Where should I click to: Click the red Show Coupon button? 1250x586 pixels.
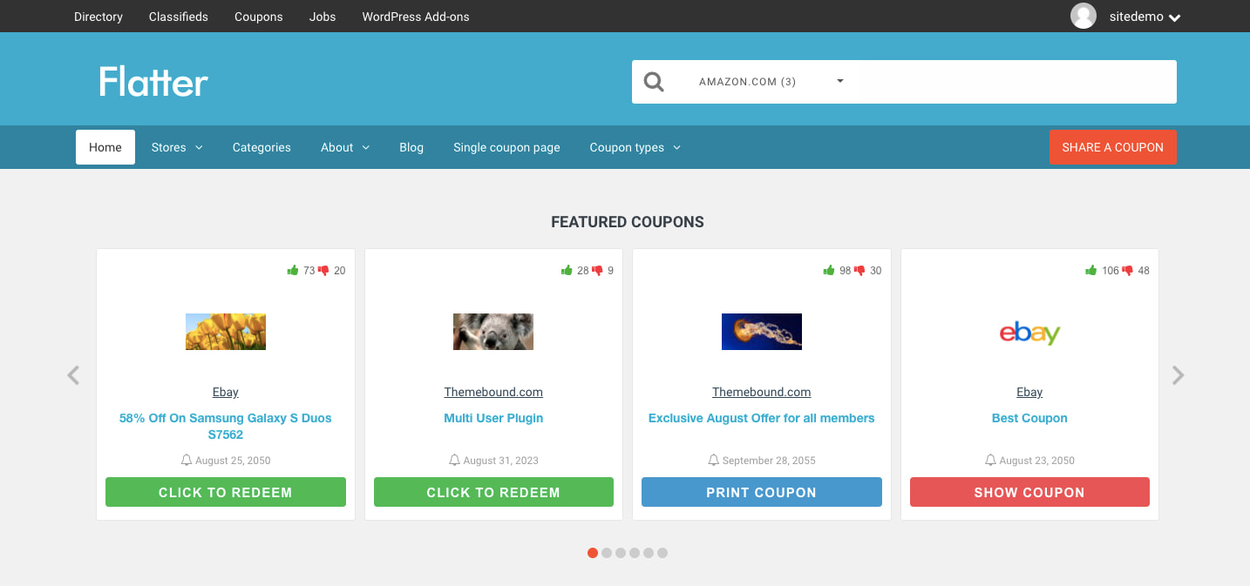click(1029, 492)
